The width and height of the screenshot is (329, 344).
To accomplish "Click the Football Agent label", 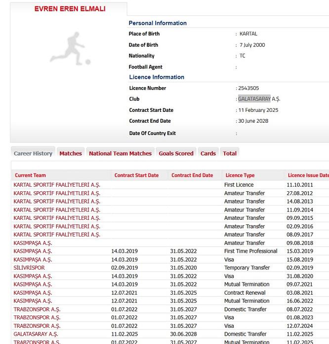I will click(145, 67).
